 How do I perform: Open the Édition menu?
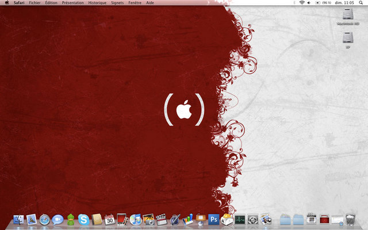point(51,3)
